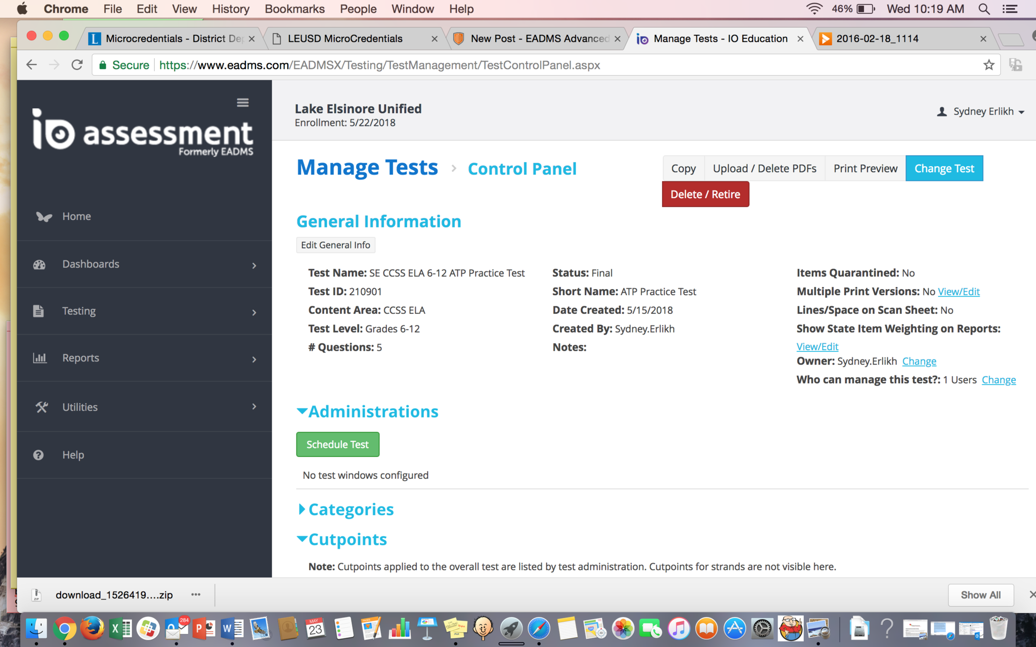Screen dimensions: 1036x647
Task: Switch to LEUSD MicroCredentials tab
Action: [345, 39]
